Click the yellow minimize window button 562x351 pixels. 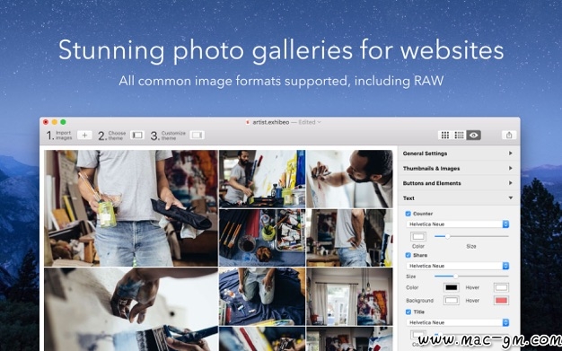tap(55, 122)
